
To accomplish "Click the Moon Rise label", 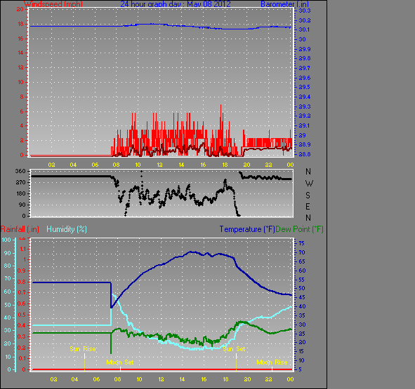I will (272, 362).
